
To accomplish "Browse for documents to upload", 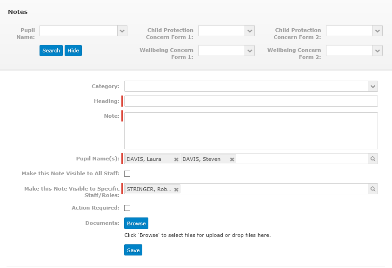I will point(136,223).
